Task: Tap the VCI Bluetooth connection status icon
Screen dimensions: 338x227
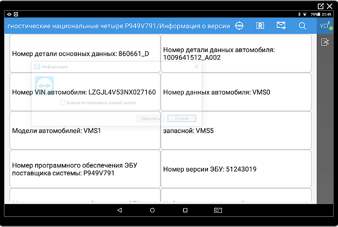Action: 325,26
